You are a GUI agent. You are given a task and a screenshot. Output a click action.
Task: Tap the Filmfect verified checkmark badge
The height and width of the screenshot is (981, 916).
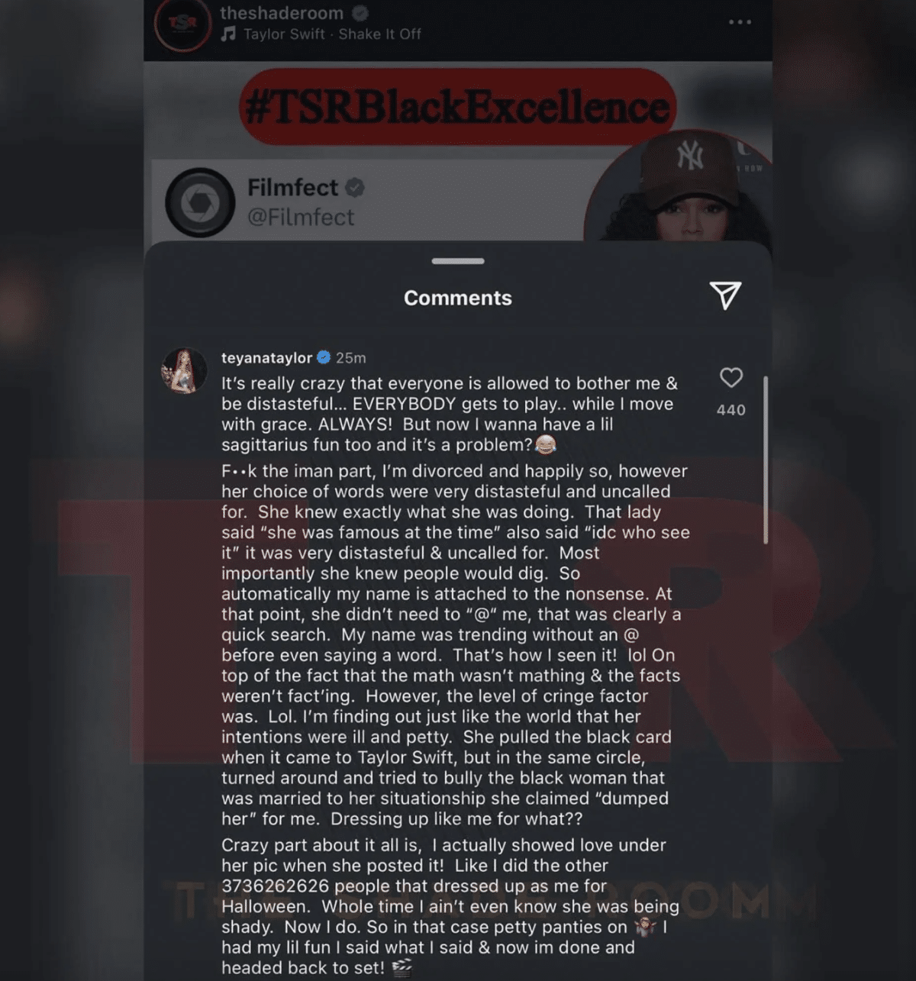(354, 187)
